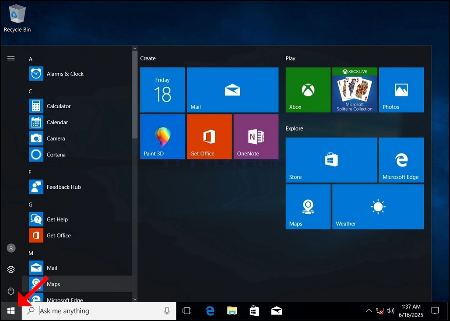Click the app list scroll up arrow
The width and height of the screenshot is (450, 321).
[x=135, y=49]
